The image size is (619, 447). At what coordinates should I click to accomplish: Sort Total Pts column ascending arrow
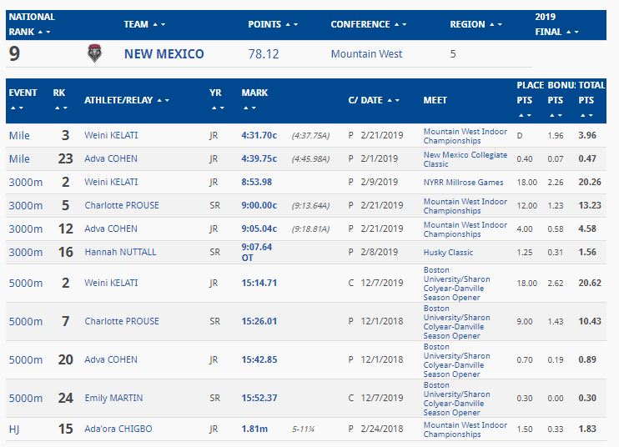click(582, 115)
